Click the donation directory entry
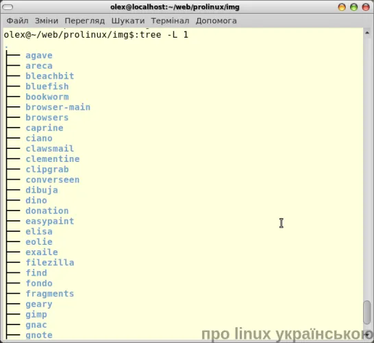Screen dimensions: 374x343 47,211
